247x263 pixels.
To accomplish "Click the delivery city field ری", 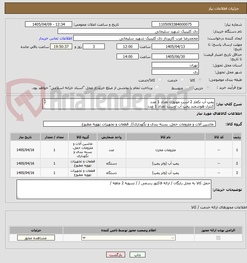I will [175, 72].
